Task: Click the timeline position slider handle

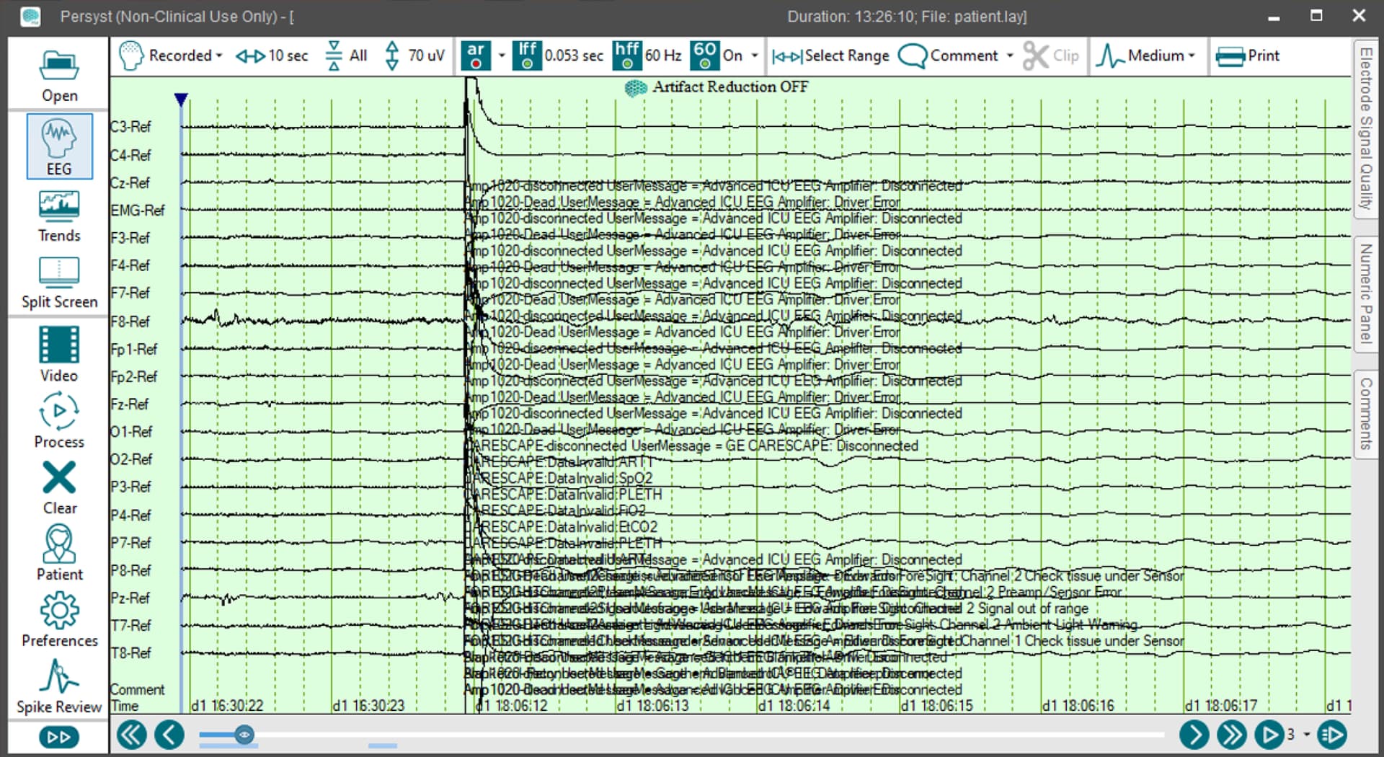Action: point(244,735)
